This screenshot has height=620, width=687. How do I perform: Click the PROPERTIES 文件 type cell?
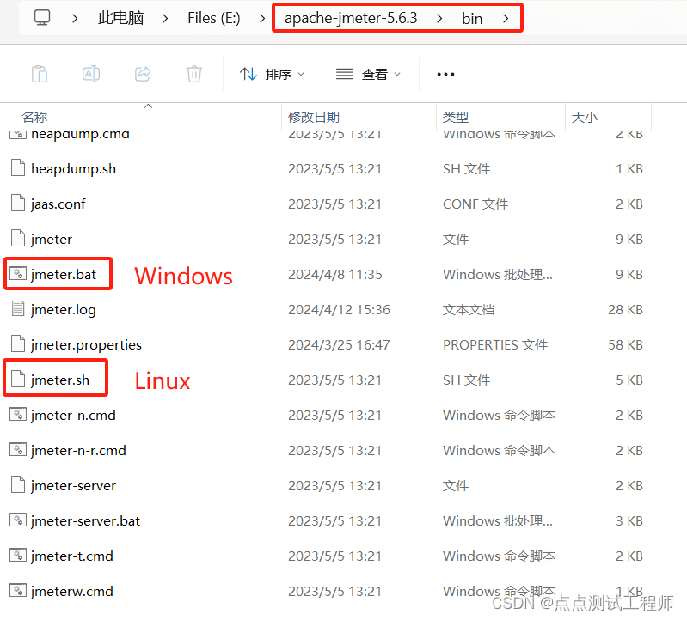(x=495, y=345)
